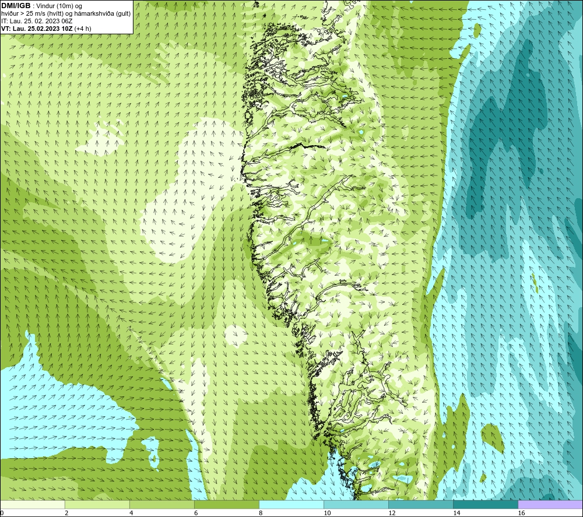Click the 10–12 m/s light teal swatch

[356, 504]
